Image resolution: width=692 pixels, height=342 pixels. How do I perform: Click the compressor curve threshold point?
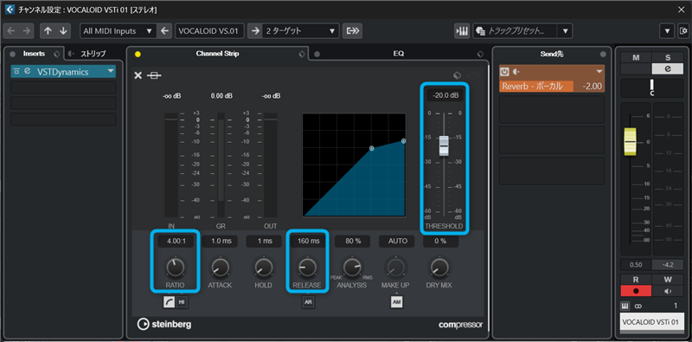coord(372,148)
